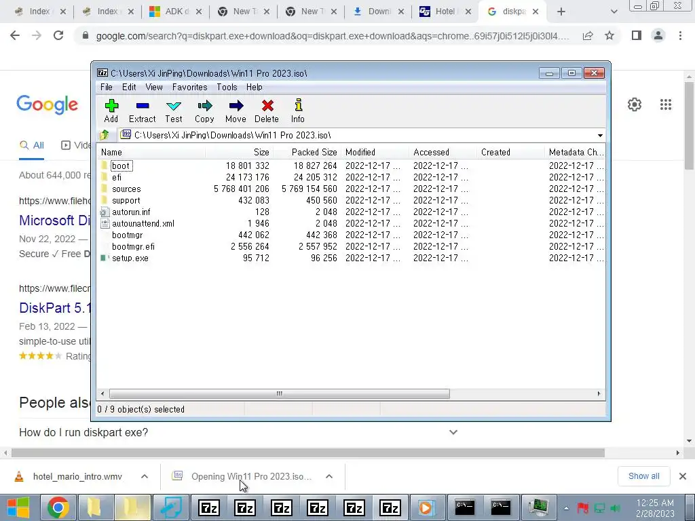This screenshot has width=695, height=521.
Task: Expand the 7-Zip address path dropdown
Action: pos(600,135)
